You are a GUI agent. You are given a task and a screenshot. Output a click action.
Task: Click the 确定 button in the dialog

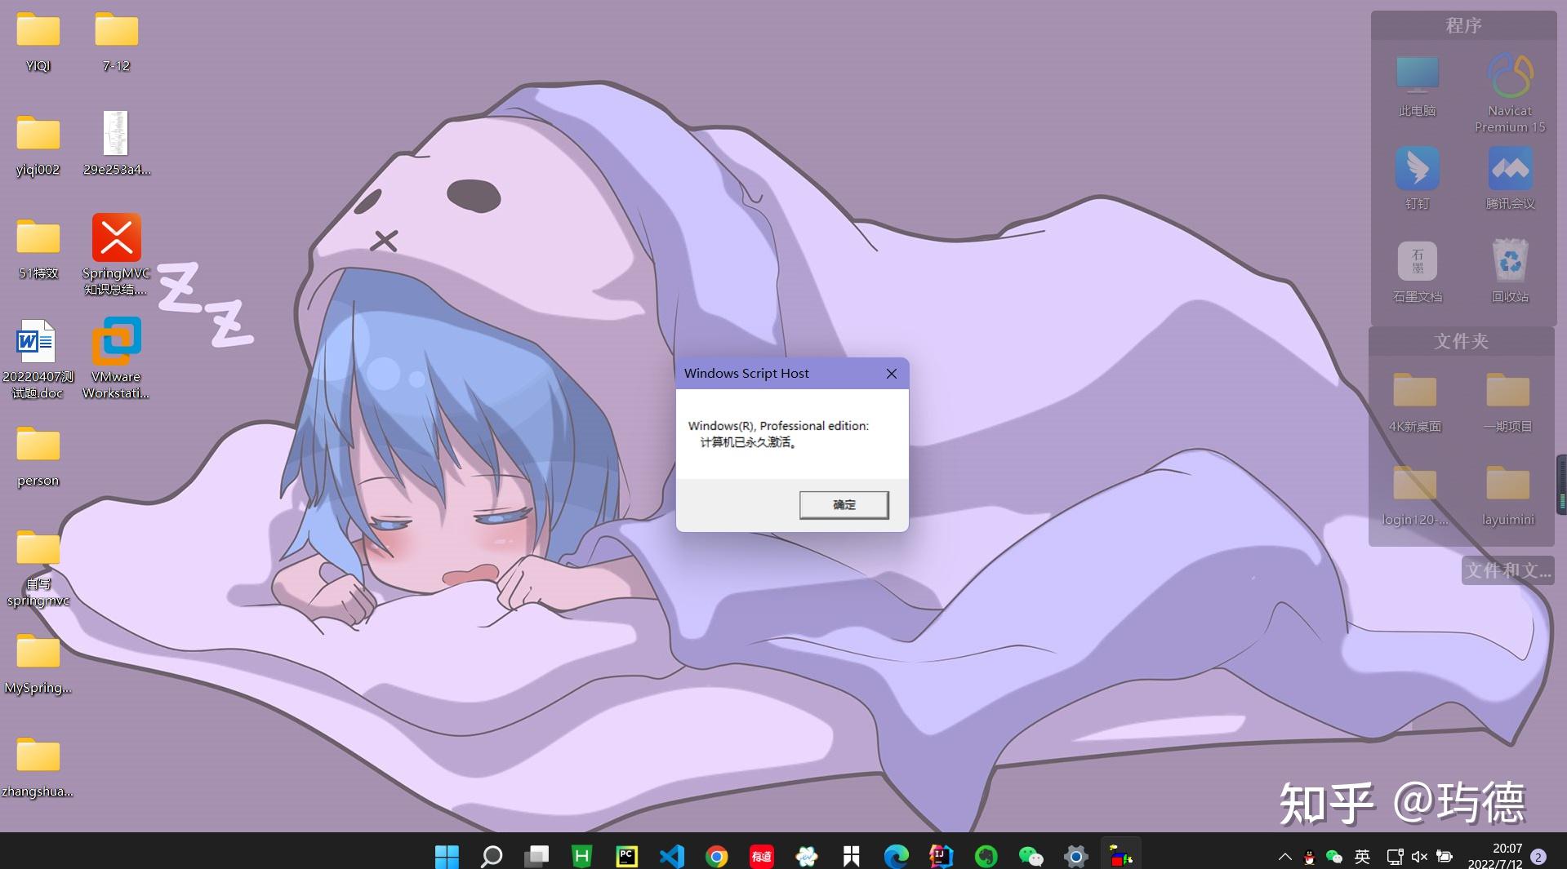click(x=844, y=505)
